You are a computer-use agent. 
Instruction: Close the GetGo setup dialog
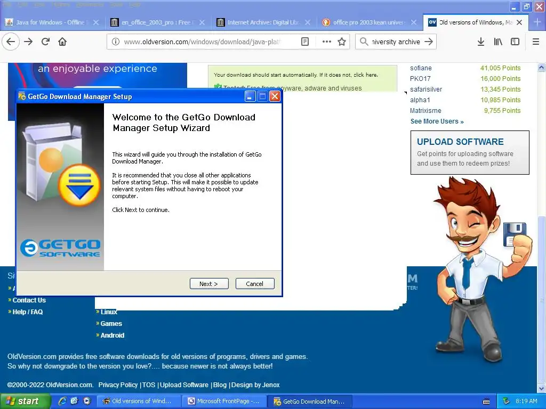coord(275,96)
